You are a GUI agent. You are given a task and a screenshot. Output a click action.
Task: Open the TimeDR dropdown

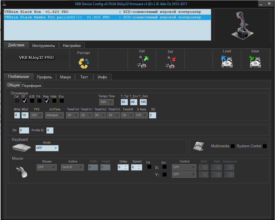[x=128, y=115]
